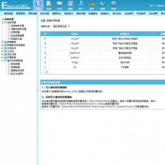Expand the 优化方案 tree node
Screen dimensions: 165x165
(2, 54)
